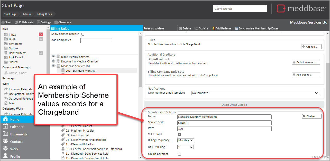Open the Settings menu item
This screenshot has height=161, width=330.
coord(44,22)
